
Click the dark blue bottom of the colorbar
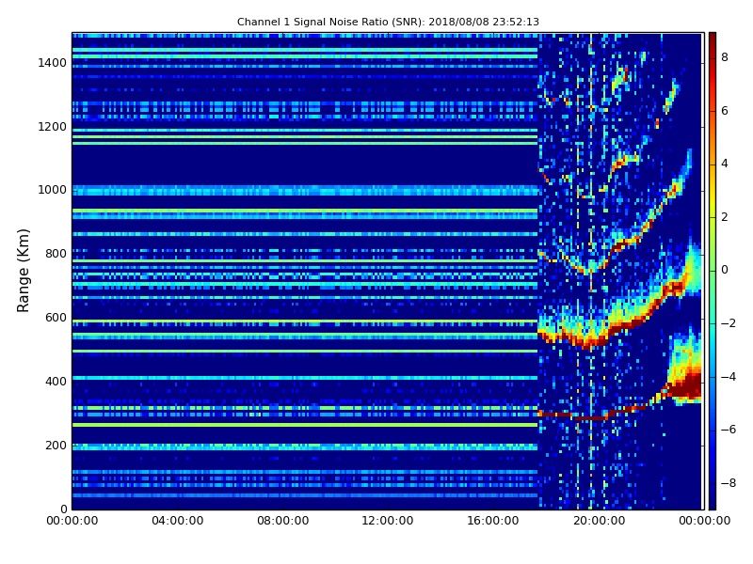pos(713,499)
